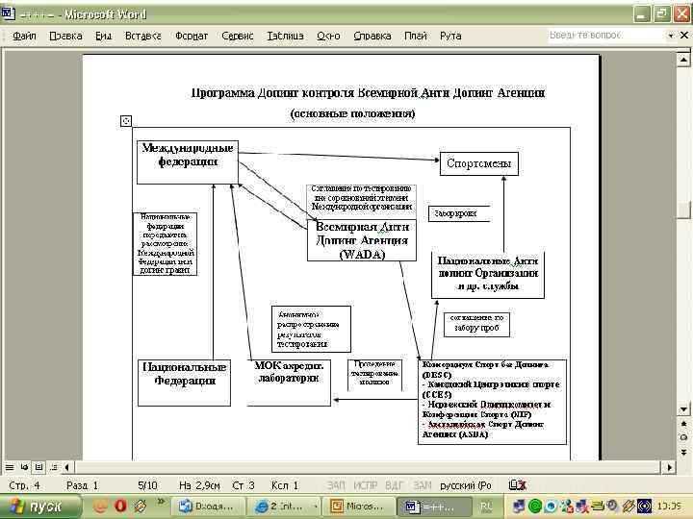
Task: Click the Opera quick launch icon
Action: tap(120, 506)
